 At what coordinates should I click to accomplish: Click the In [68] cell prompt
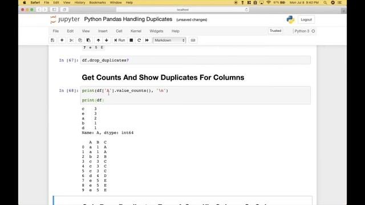point(68,91)
